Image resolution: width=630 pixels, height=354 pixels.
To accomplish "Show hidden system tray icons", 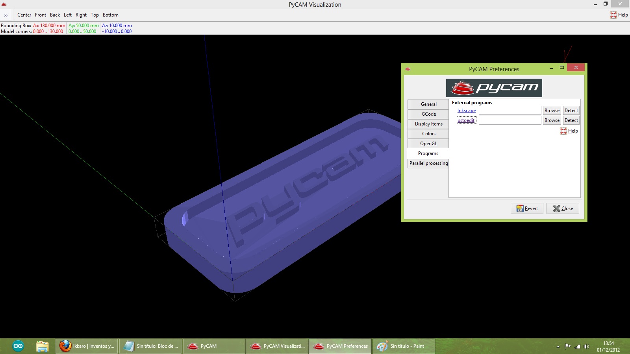I will (x=558, y=347).
